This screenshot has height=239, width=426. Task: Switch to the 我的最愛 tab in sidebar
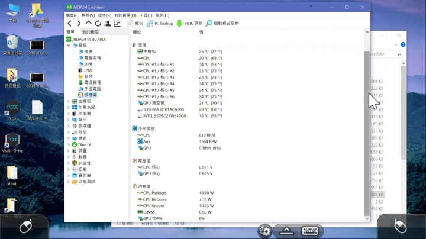(91, 32)
